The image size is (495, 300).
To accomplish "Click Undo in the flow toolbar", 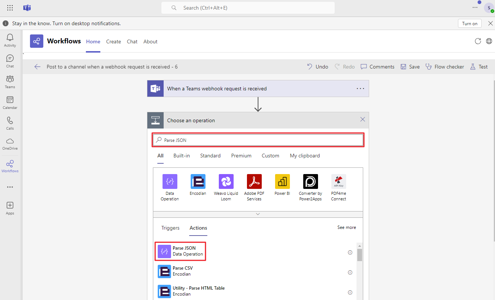I will (318, 67).
